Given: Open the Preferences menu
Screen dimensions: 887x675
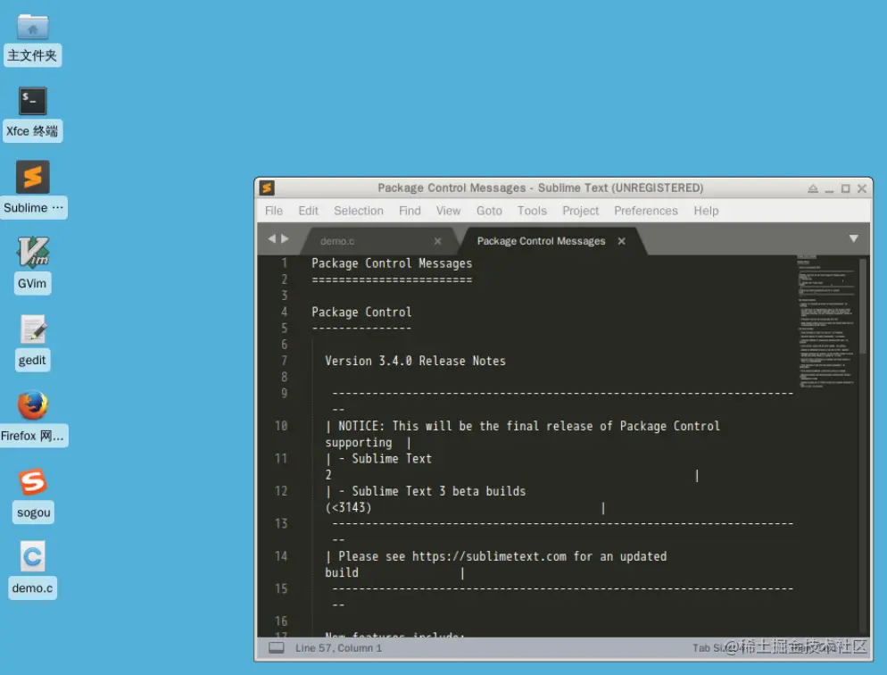Looking at the screenshot, I should (x=646, y=211).
